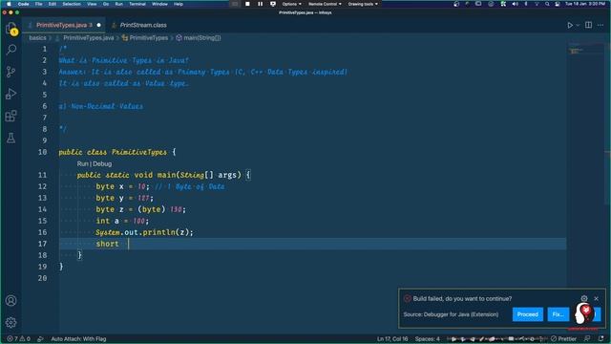
Task: Expand the run options dropdown arrow
Action: click(578, 25)
